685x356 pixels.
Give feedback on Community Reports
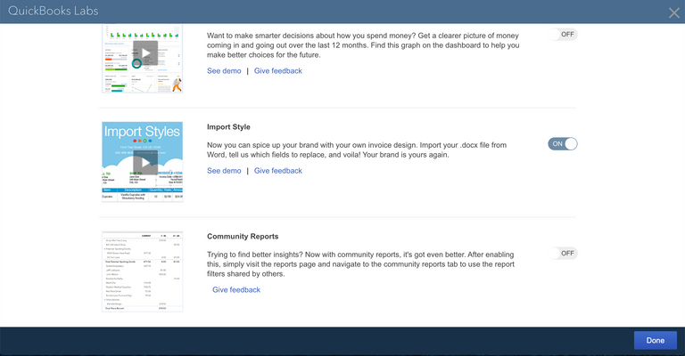[236, 290]
